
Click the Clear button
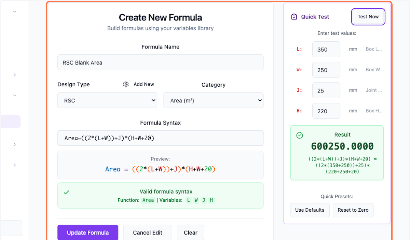(x=190, y=232)
